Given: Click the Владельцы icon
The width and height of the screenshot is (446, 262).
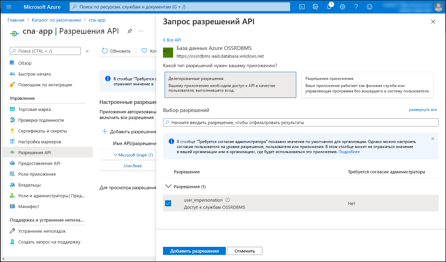Looking at the screenshot, I should [12, 185].
